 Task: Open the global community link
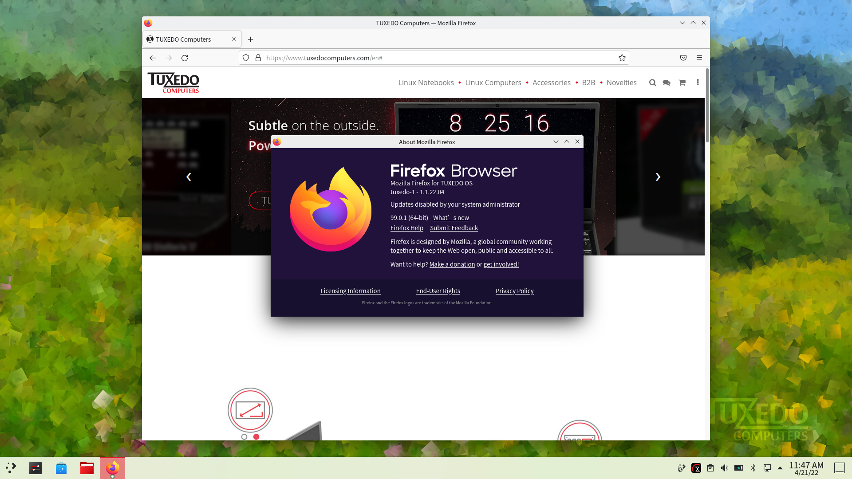503,242
